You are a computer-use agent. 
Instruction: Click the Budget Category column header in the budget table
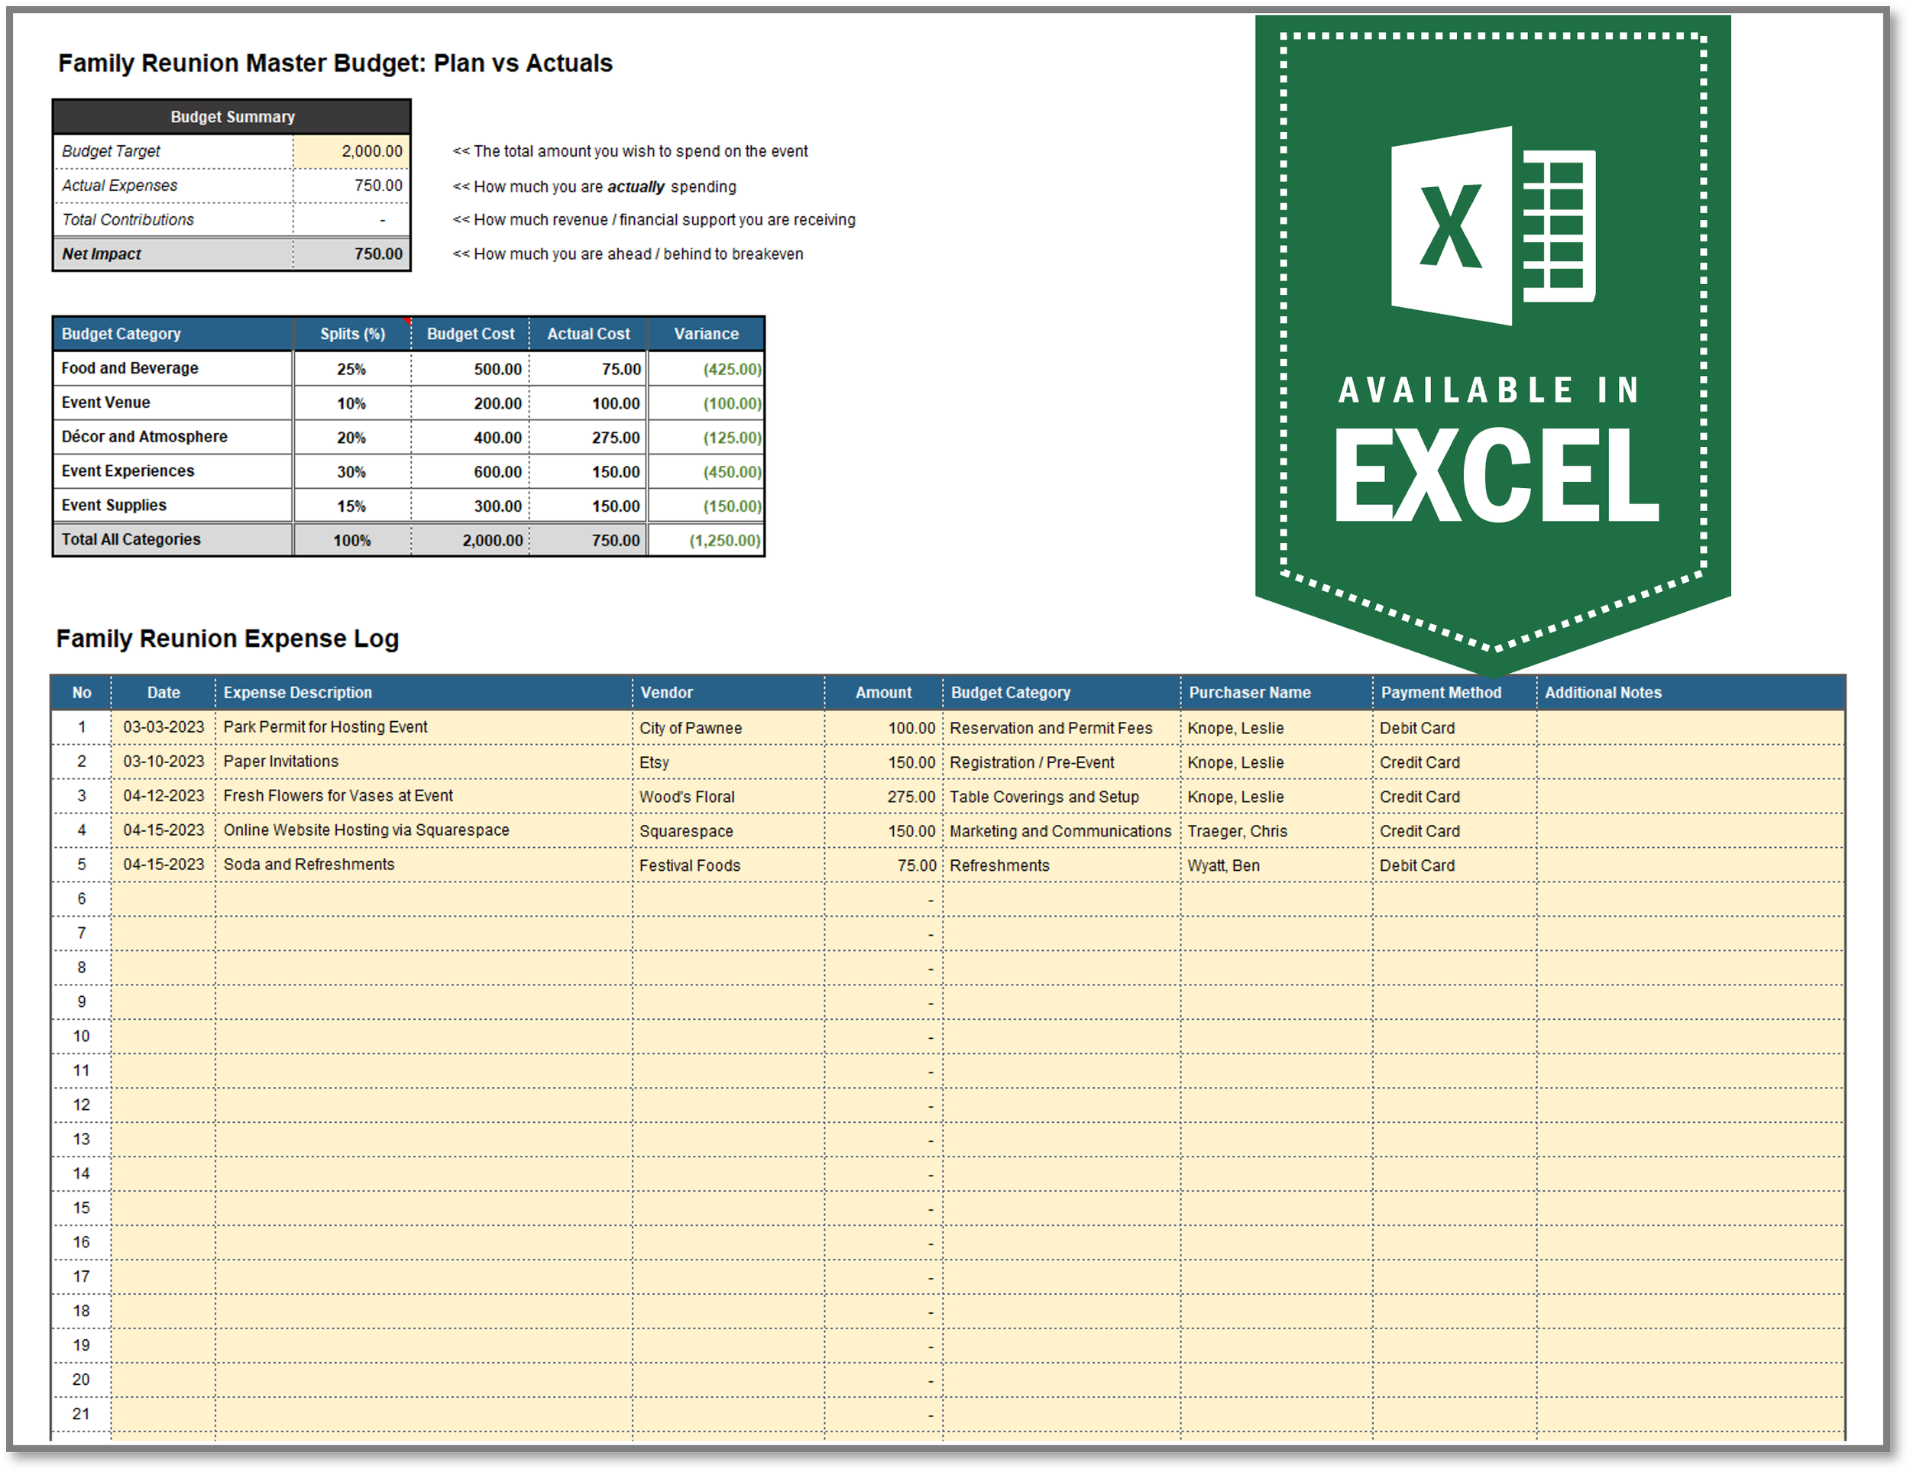(173, 334)
